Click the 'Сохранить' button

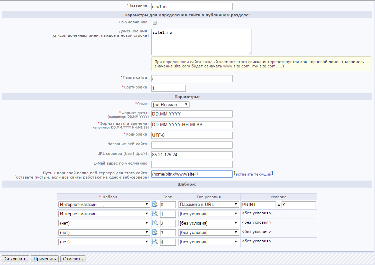(15, 259)
